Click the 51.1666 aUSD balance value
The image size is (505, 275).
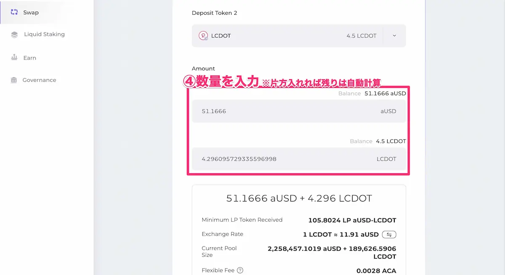(385, 93)
